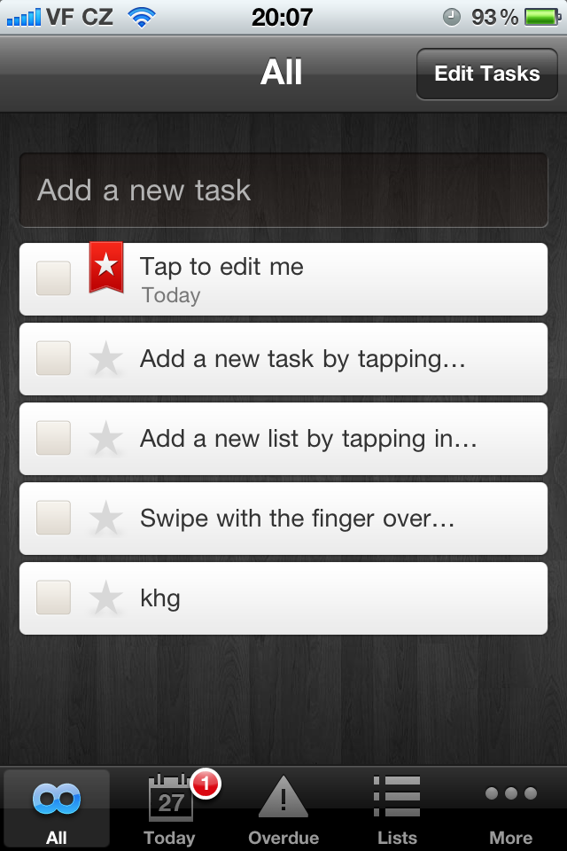Open the More tab

pyautogui.click(x=510, y=809)
